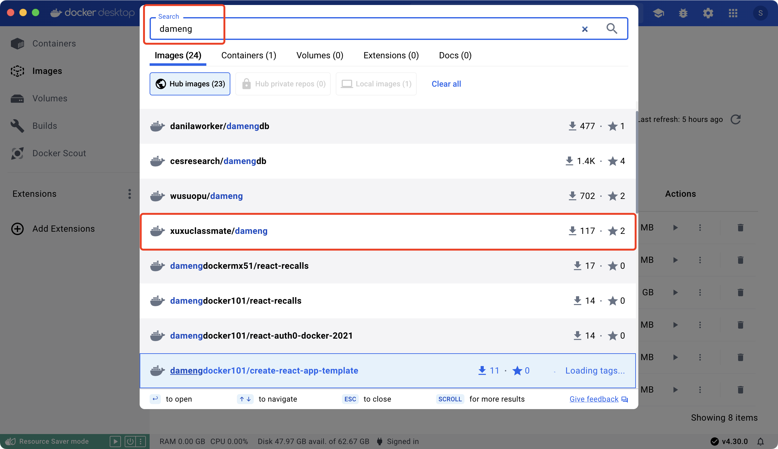
Task: Open cesresearch/damengdb result
Action: click(x=388, y=161)
